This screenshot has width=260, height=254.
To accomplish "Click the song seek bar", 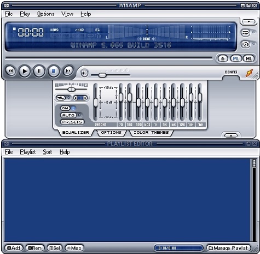I will point(109,58).
